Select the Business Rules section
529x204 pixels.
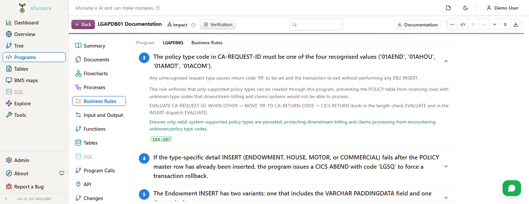point(99,101)
